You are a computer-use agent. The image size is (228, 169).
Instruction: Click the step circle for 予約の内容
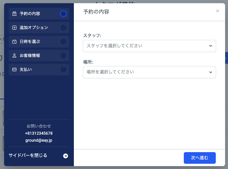click(x=63, y=14)
